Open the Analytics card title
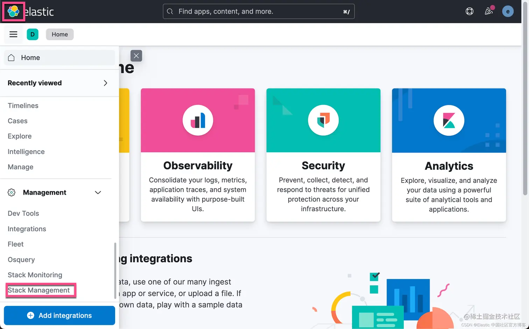This screenshot has height=329, width=529. tap(449, 166)
